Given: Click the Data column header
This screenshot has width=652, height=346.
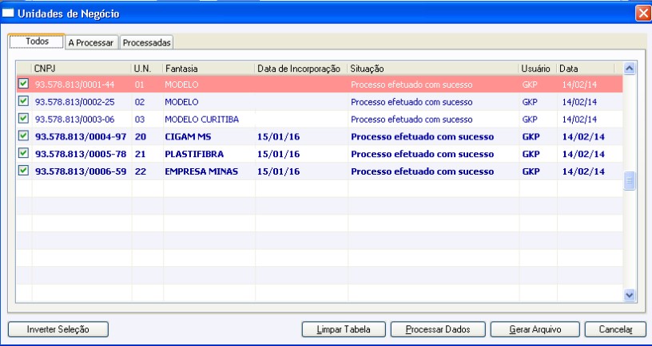Looking at the screenshot, I should tap(586, 69).
